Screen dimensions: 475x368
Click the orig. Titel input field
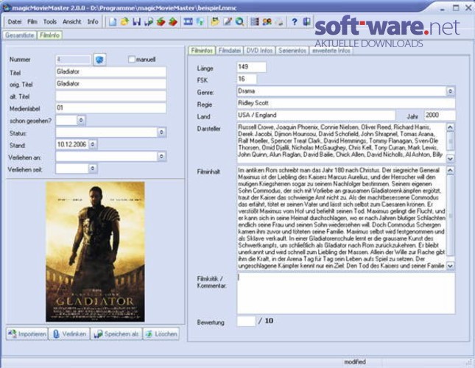point(111,84)
